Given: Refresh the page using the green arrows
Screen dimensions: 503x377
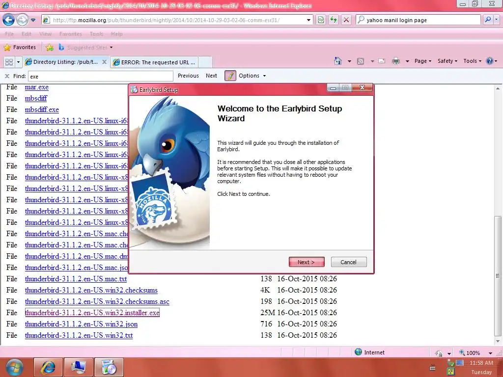Looking at the screenshot, I should 334,20.
